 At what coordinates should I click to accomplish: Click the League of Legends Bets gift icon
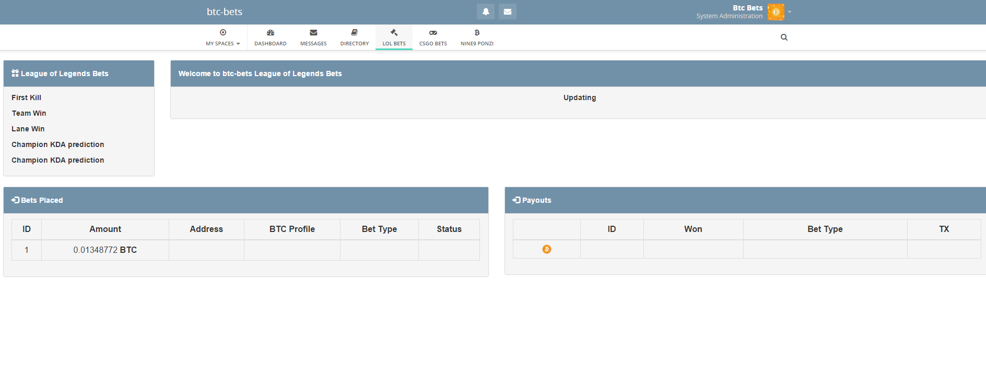[15, 73]
